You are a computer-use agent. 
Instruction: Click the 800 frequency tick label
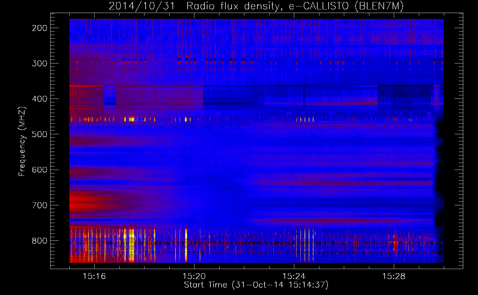click(x=40, y=241)
